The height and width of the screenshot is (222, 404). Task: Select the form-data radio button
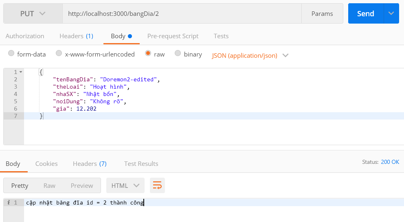coord(11,53)
